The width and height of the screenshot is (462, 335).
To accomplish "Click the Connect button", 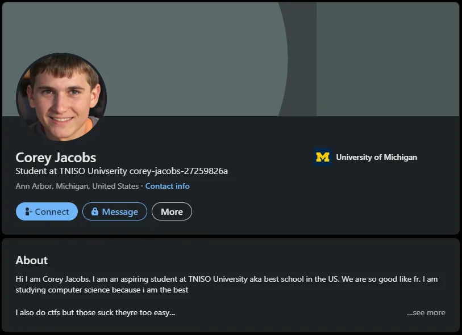I will click(47, 211).
